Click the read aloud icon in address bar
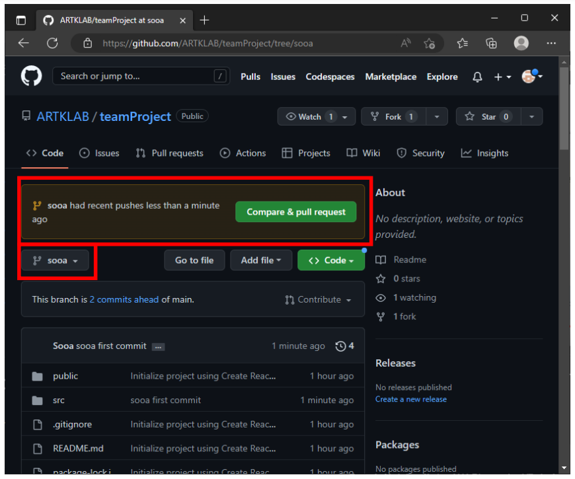 point(406,43)
